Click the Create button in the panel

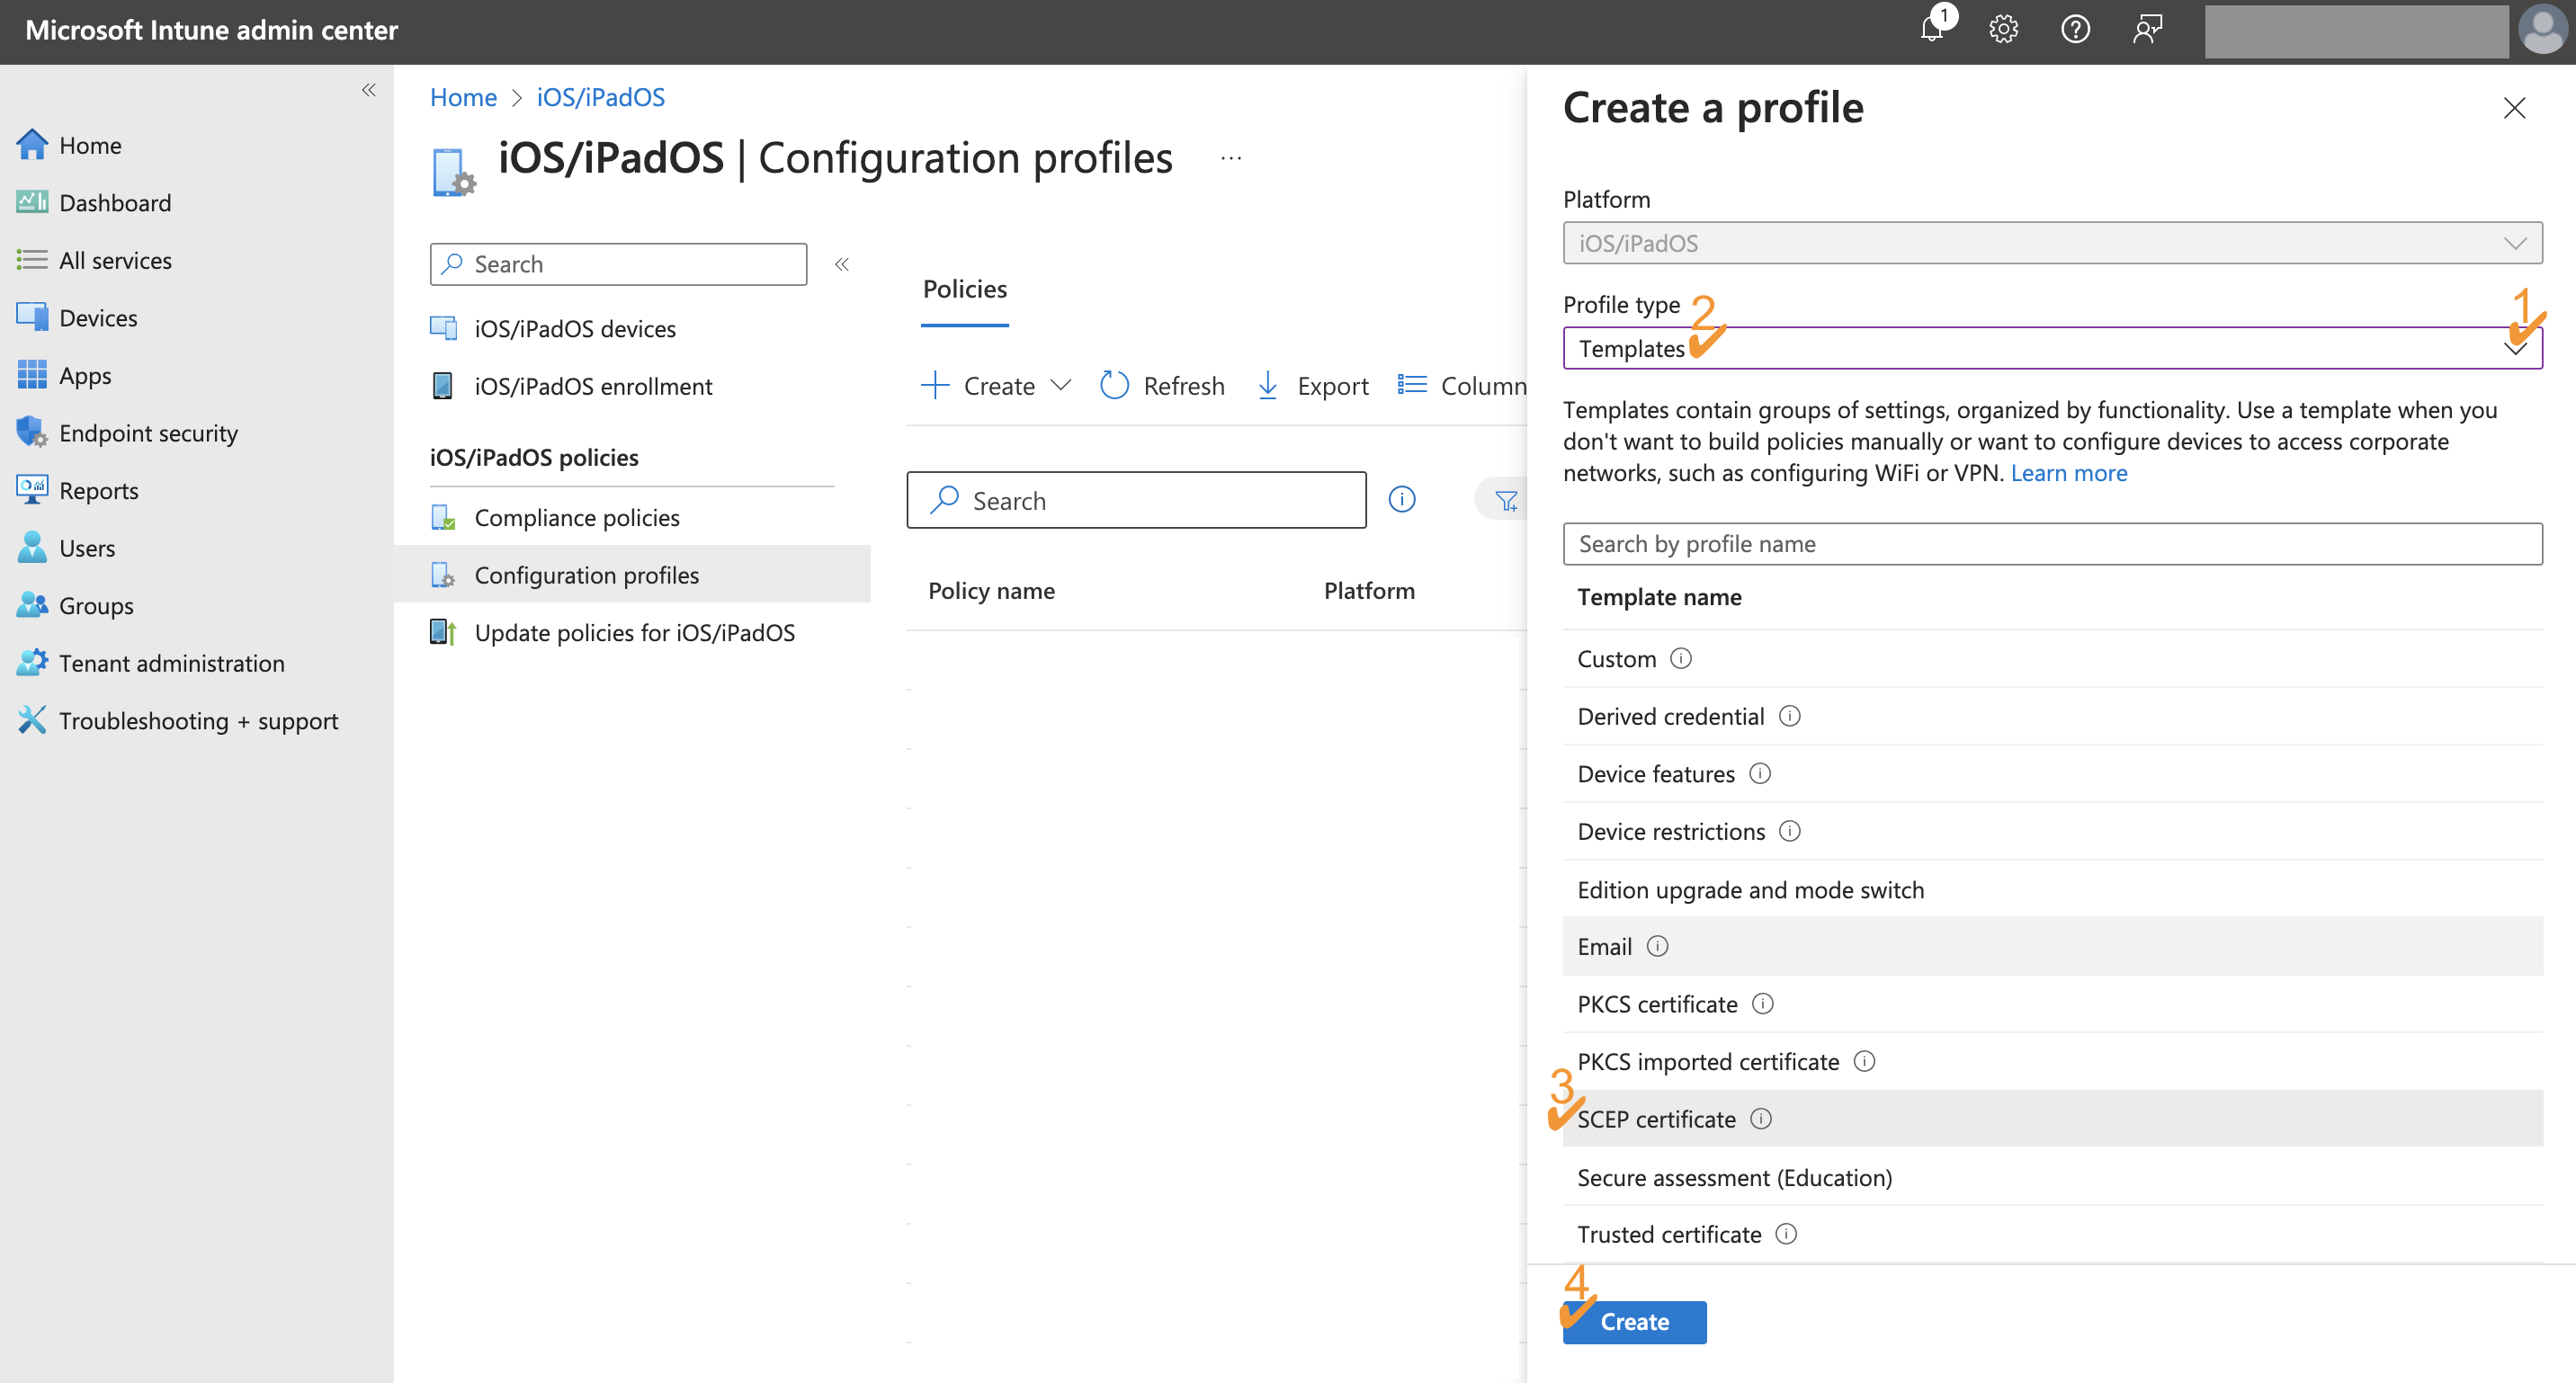point(1633,1321)
